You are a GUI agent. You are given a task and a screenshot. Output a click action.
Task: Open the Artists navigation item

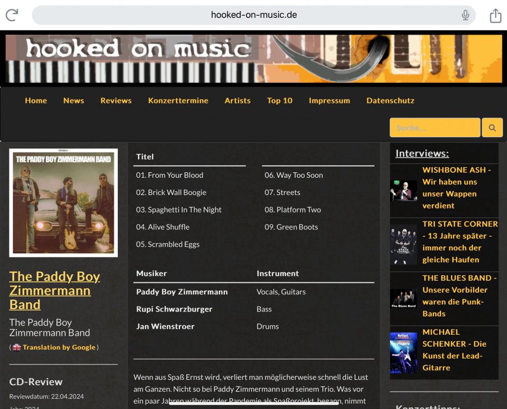[238, 101]
